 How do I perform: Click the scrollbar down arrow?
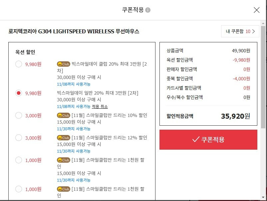[263, 197]
